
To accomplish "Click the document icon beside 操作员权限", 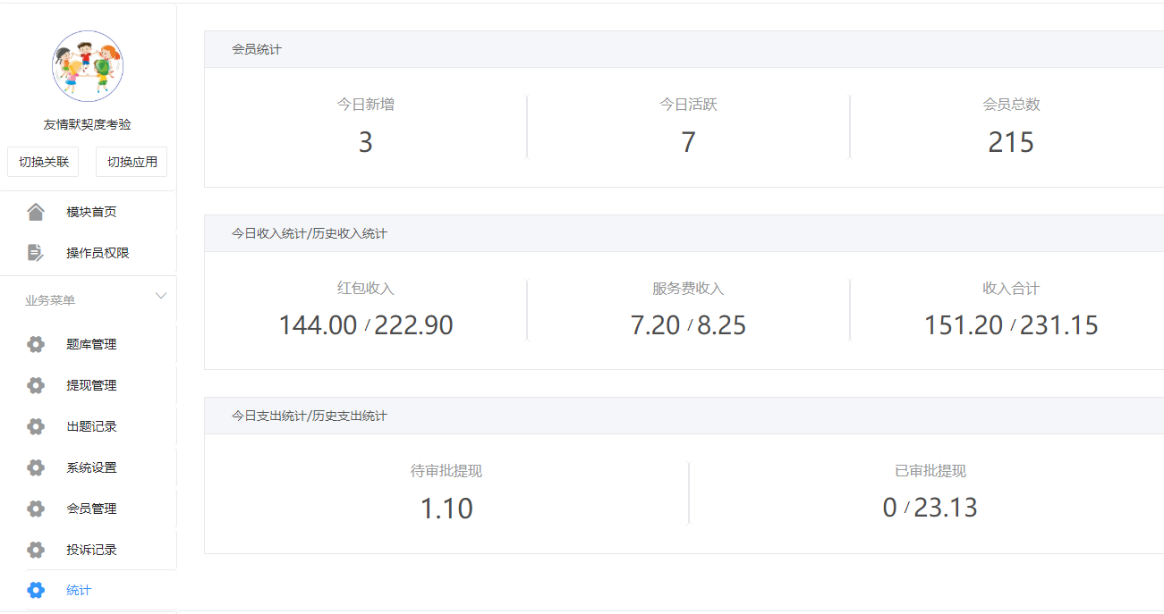I will click(36, 253).
